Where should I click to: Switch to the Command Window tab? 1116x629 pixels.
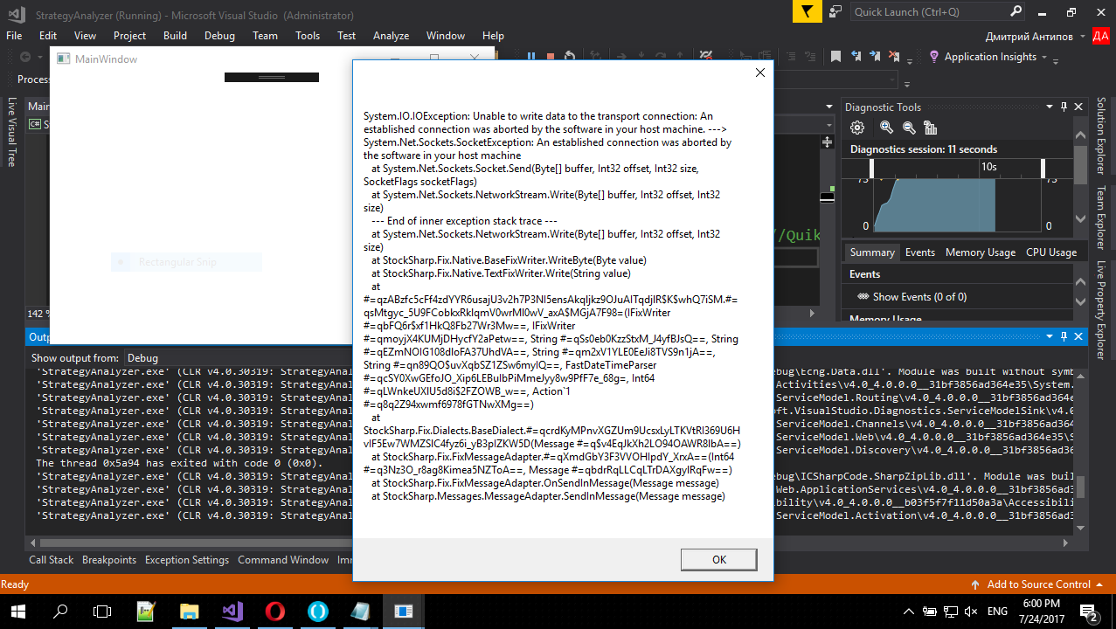(282, 560)
